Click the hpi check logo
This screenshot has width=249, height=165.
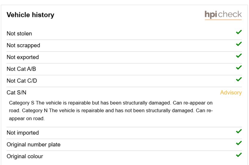pyautogui.click(x=223, y=15)
